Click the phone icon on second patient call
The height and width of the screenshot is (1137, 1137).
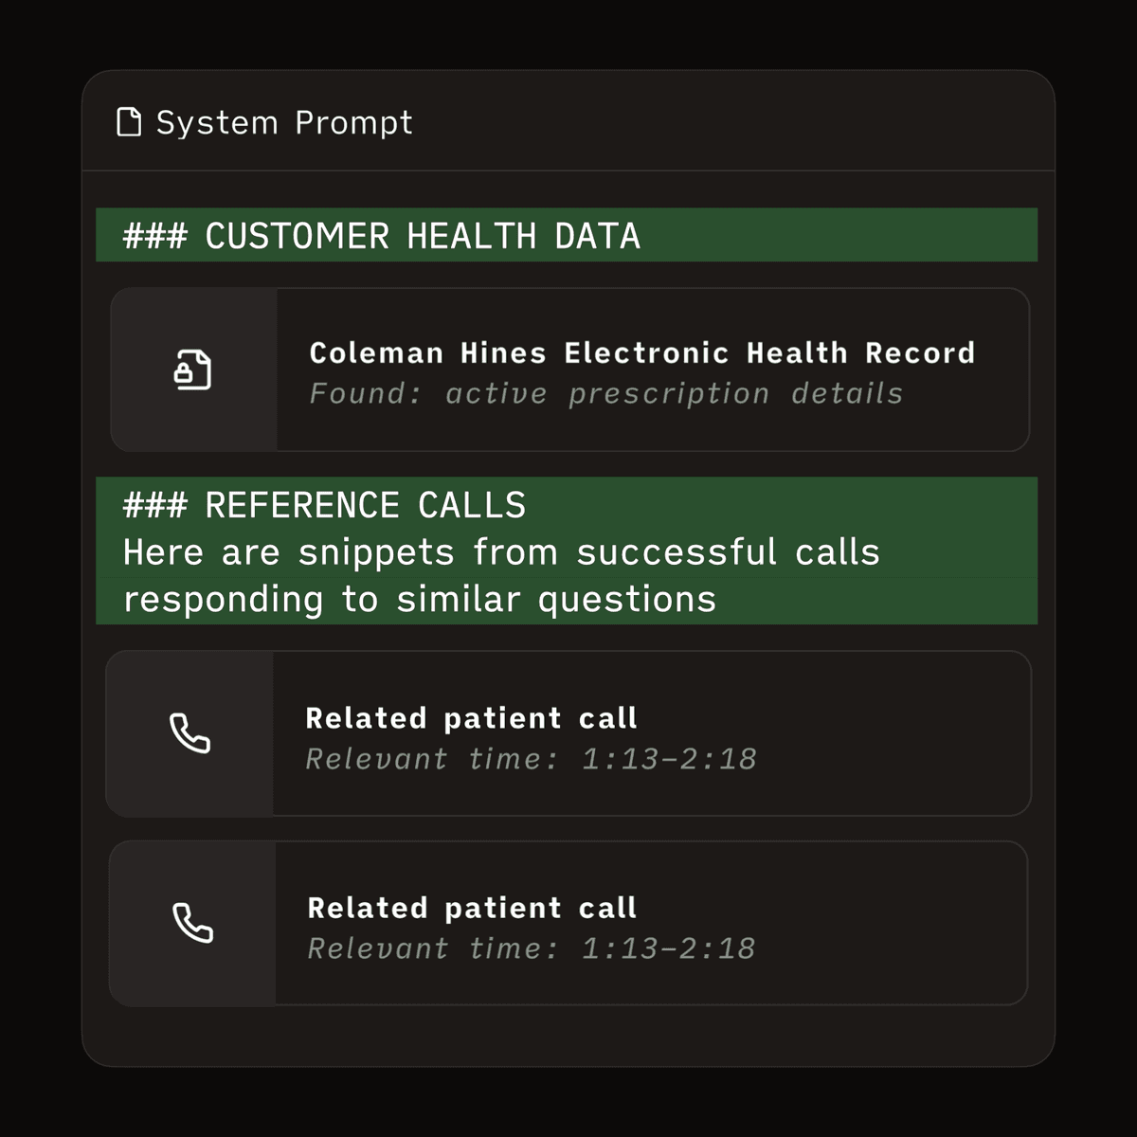192,923
